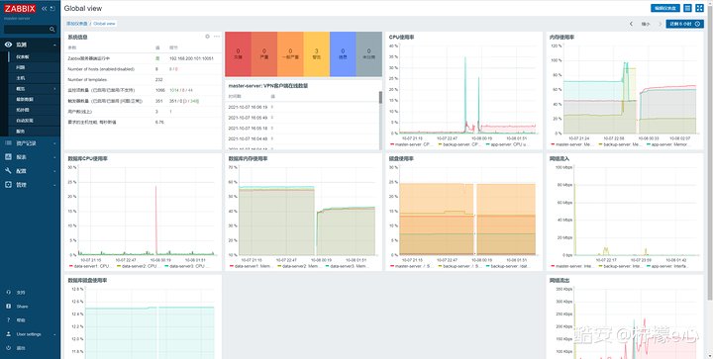The width and height of the screenshot is (713, 359).
Task: Click the search magnifier icon in sidebar
Action: click(52, 29)
